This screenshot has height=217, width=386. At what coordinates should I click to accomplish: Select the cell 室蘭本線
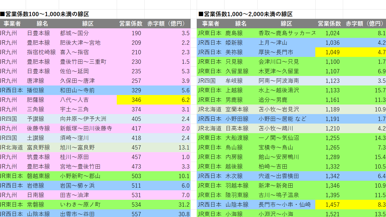click(x=241, y=109)
